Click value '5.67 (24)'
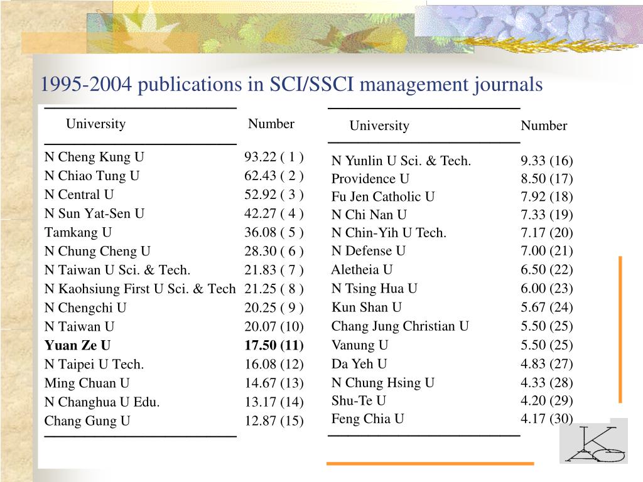643x482 pixels. coord(547,308)
